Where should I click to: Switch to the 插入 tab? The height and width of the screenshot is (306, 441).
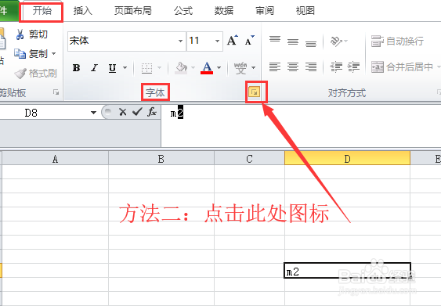(x=83, y=11)
